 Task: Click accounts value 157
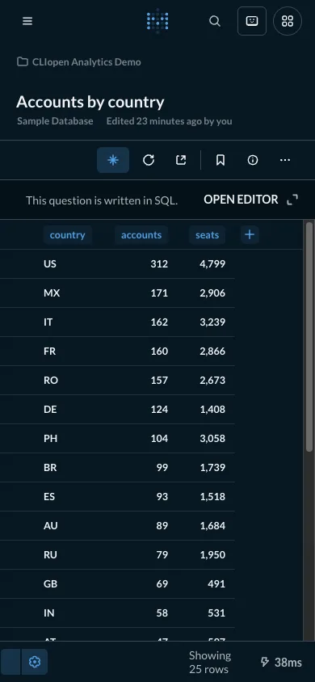(159, 380)
